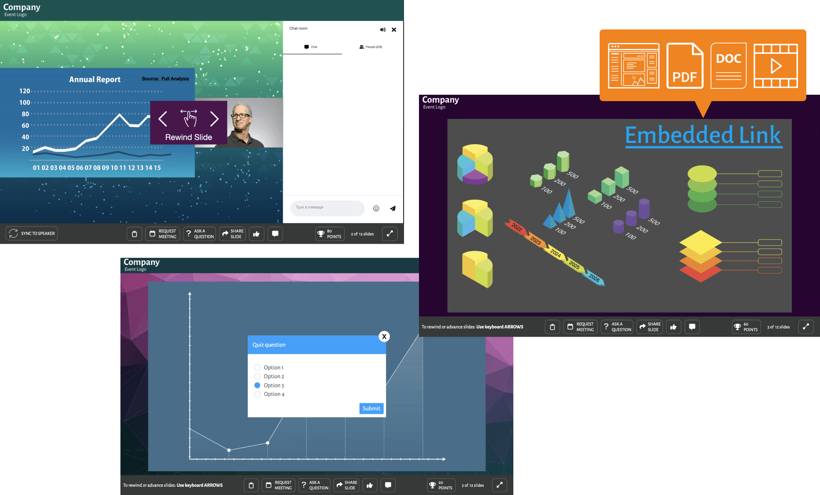Select quiz radio Option 3
The image size is (820, 495).
pyautogui.click(x=257, y=385)
